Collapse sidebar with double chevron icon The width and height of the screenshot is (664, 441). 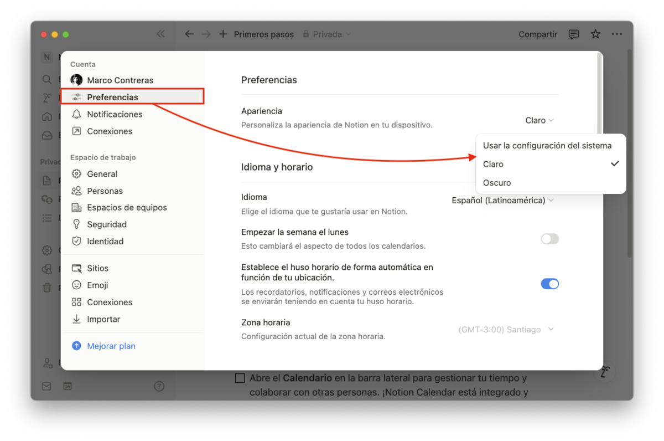(x=160, y=34)
